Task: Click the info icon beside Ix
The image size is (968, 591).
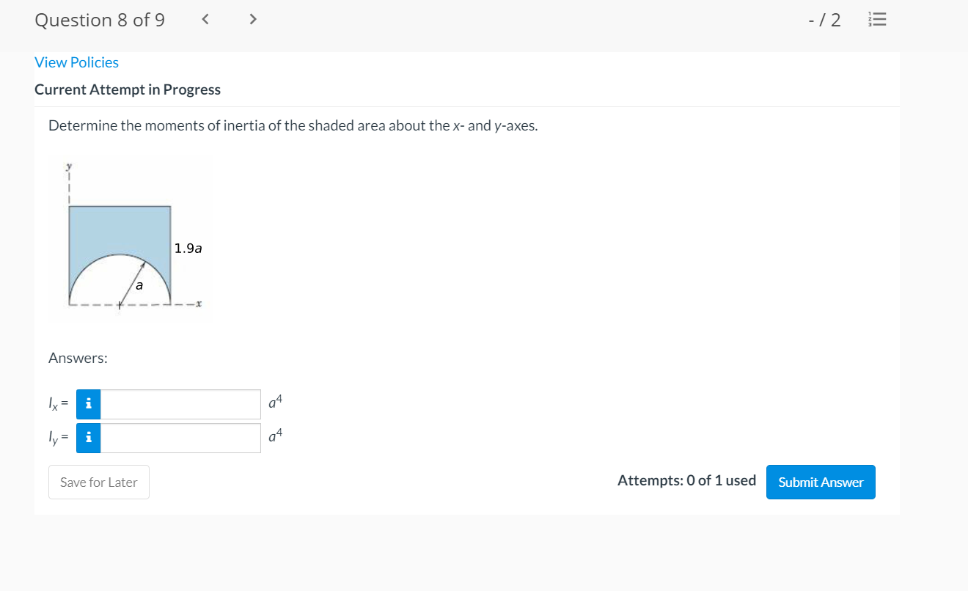Action: coord(89,404)
